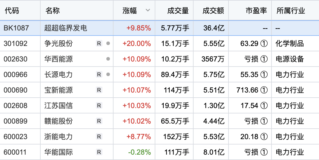Click the R badge next to 江苏国信
Image resolution: width=319 pixels, height=160 pixels.
[x=99, y=106]
